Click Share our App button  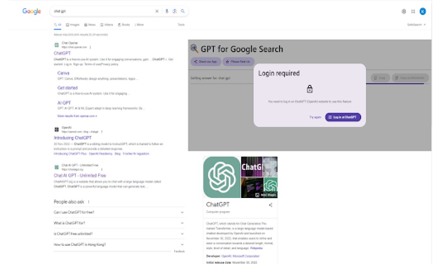point(206,62)
